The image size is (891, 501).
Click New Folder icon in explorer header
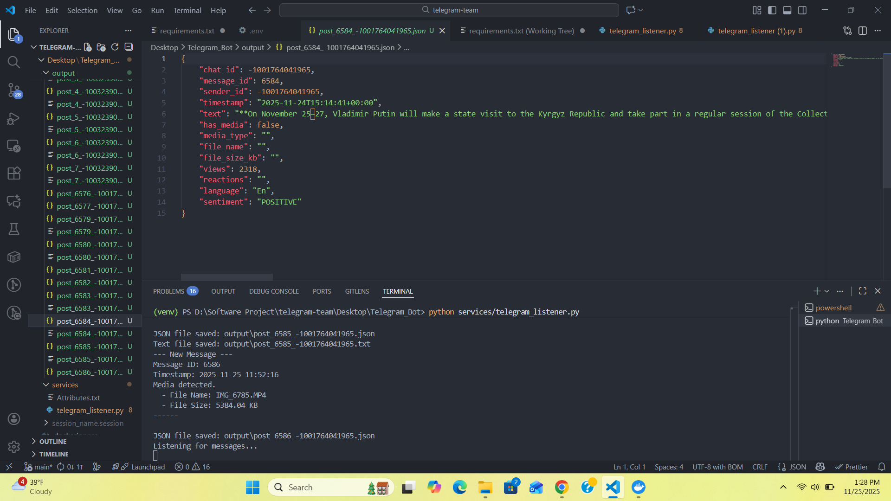tap(101, 47)
